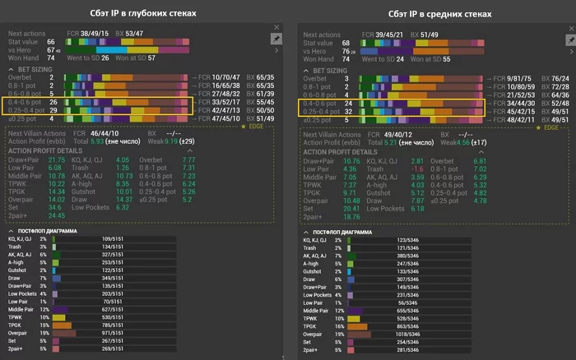Click Weak 9.19 (±29) value
The height and width of the screenshot is (360, 576).
pyautogui.click(x=171, y=141)
